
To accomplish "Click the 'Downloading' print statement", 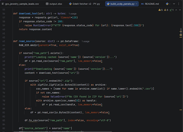I will (68, 69).
